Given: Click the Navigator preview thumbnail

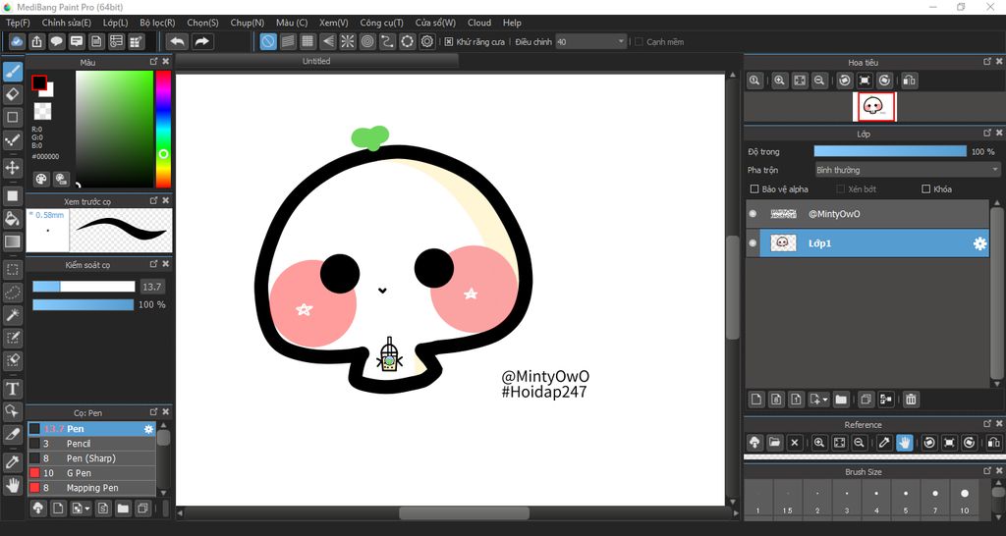Looking at the screenshot, I should (x=874, y=106).
